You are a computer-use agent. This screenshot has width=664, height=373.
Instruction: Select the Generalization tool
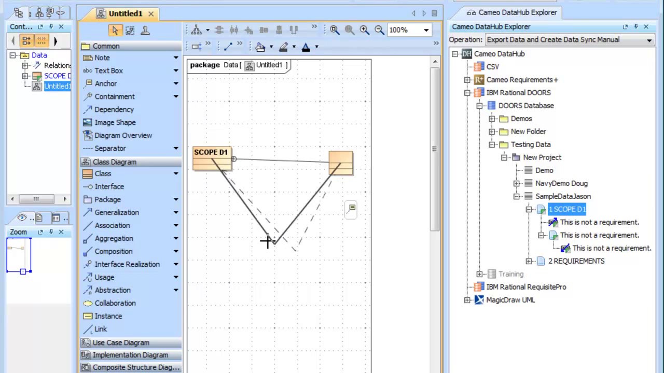[x=117, y=212]
